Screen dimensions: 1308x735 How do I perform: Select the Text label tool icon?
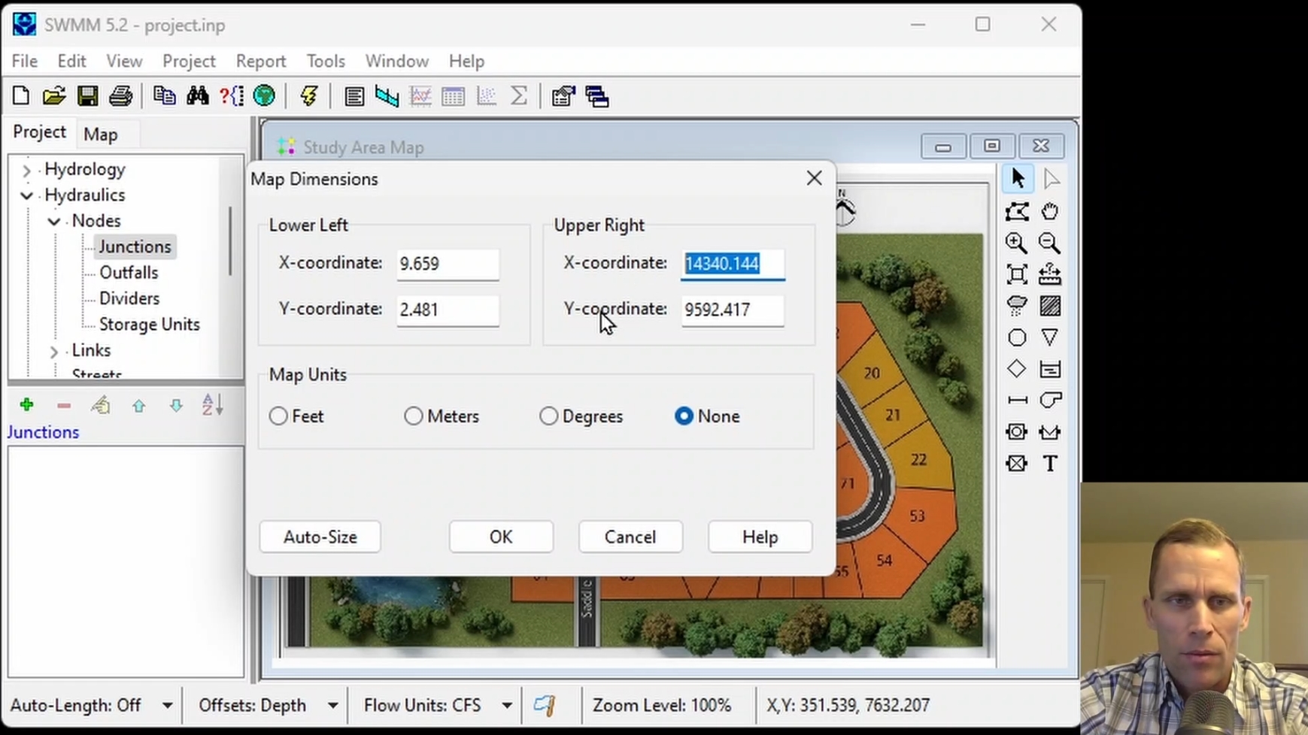click(1050, 464)
